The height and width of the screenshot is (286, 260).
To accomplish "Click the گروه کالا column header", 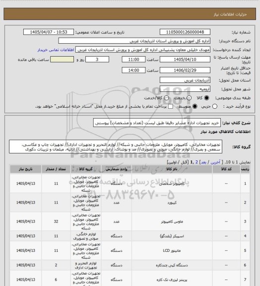I will point(86,169).
